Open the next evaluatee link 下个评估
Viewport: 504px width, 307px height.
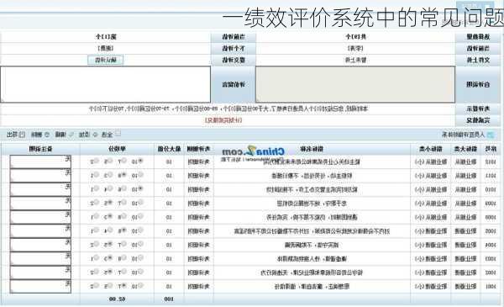106,48
